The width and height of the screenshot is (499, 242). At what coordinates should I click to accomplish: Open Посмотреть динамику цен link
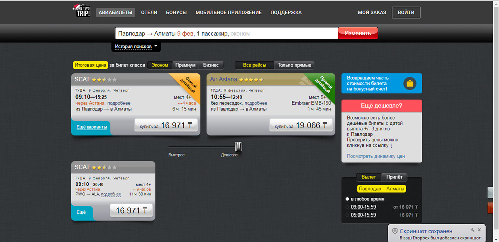[x=376, y=156]
